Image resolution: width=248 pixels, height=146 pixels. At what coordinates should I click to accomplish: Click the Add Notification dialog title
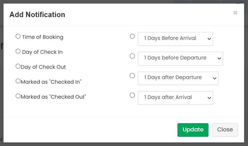point(37,15)
